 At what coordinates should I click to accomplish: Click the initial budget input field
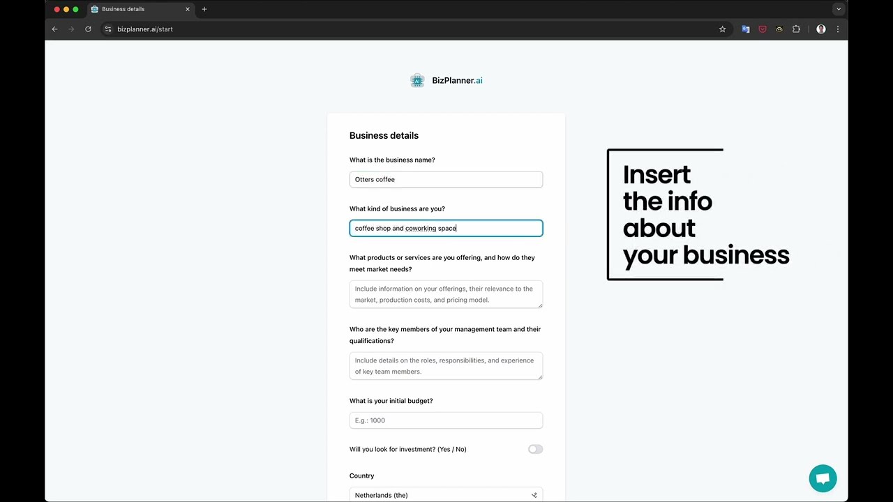(x=446, y=420)
